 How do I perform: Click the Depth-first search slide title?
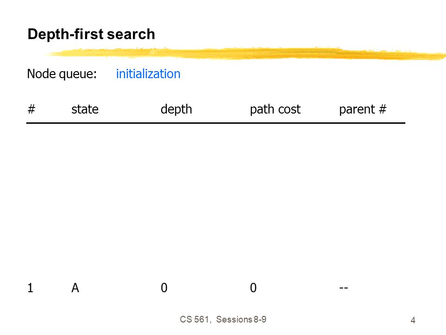pyautogui.click(x=91, y=34)
